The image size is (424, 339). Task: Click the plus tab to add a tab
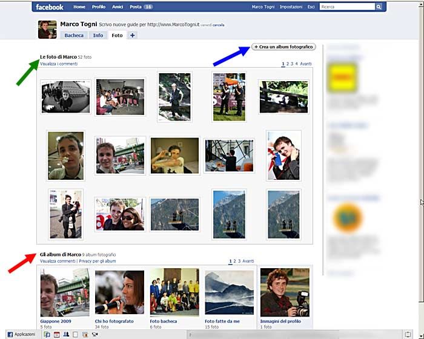pyautogui.click(x=132, y=35)
